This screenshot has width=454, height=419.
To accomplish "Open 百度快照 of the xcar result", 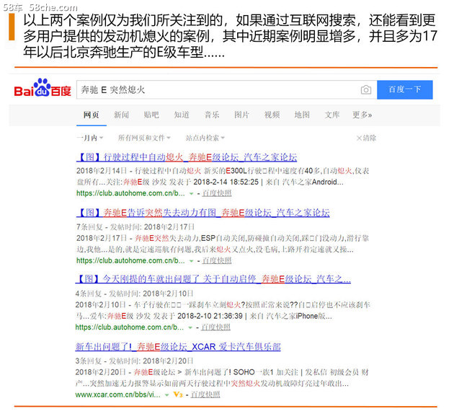I will pyautogui.click(x=205, y=394).
